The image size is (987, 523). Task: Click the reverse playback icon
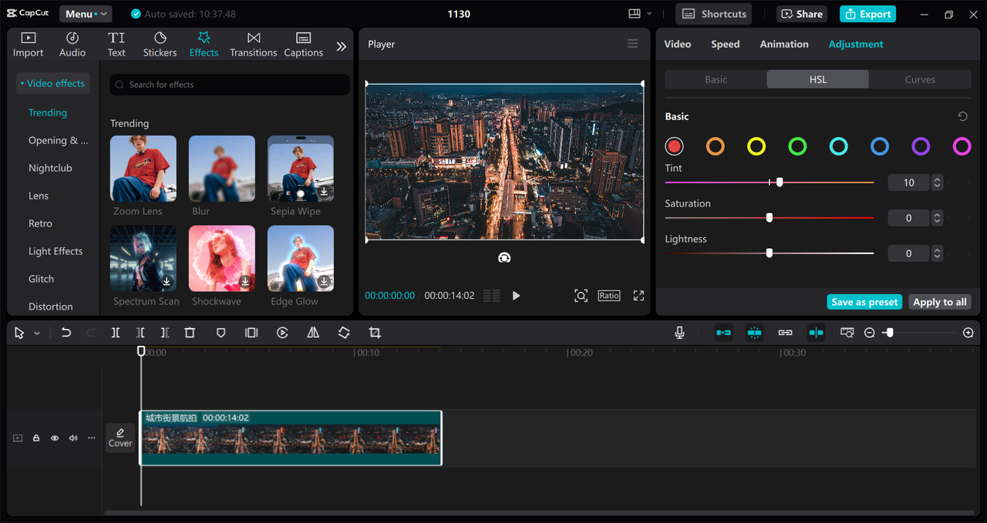(x=282, y=333)
